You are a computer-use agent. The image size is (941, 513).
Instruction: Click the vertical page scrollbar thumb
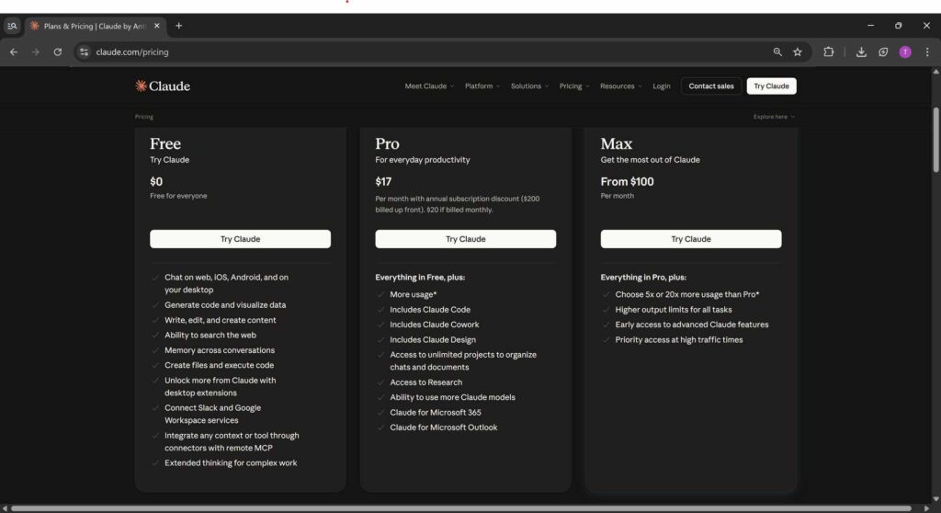point(935,140)
